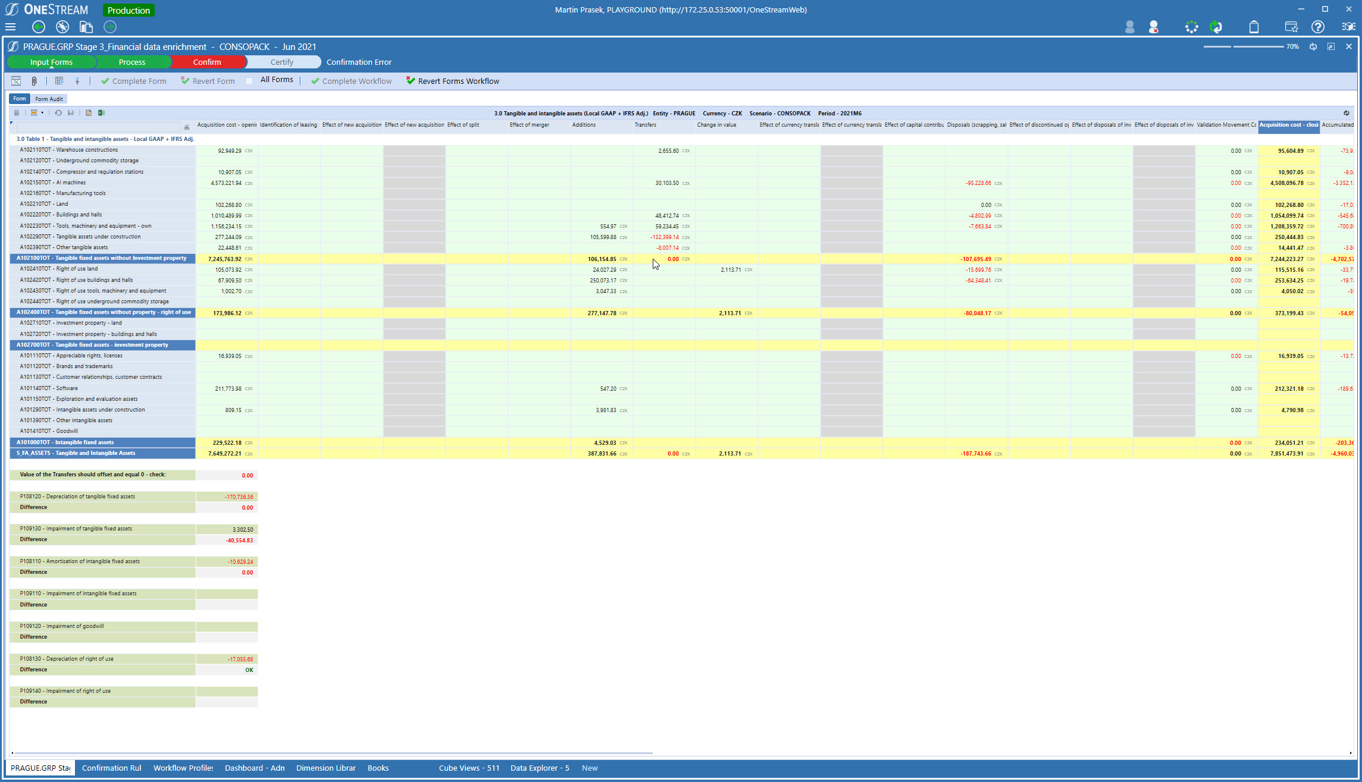Viewport: 1362px width, 782px height.
Task: Click the help question mark icon
Action: click(1318, 27)
